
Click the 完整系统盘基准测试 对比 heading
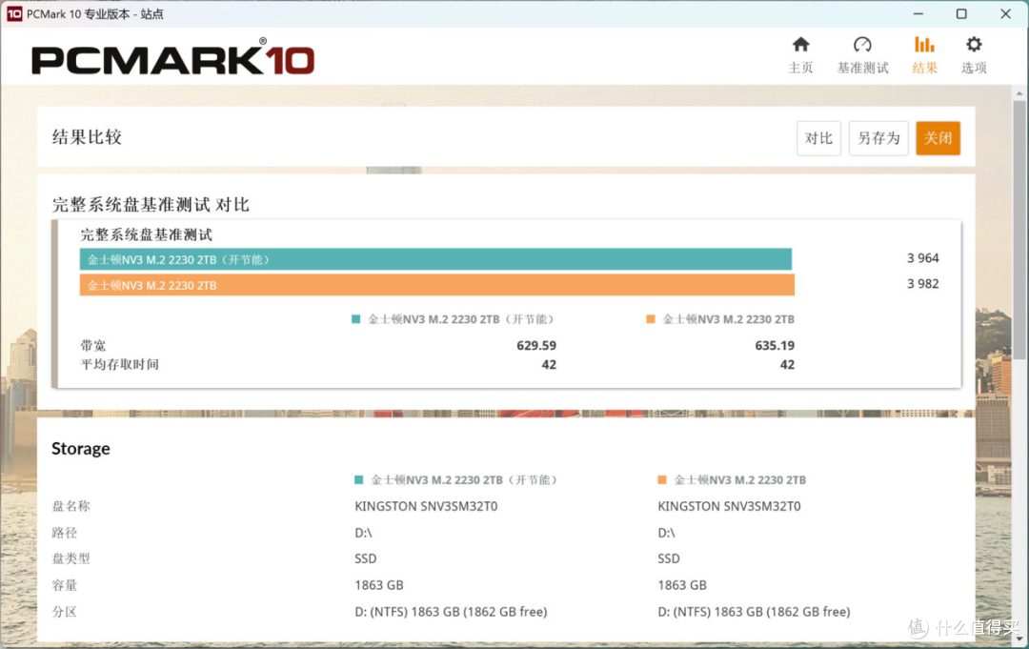151,205
